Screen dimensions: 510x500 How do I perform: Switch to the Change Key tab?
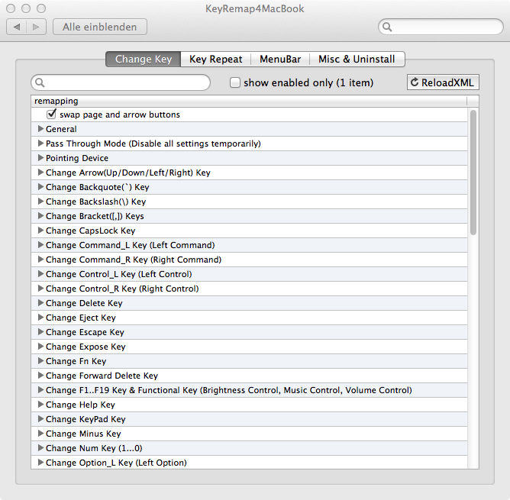click(143, 60)
